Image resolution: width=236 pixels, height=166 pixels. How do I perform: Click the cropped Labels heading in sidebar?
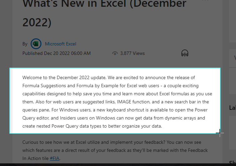(233, 108)
